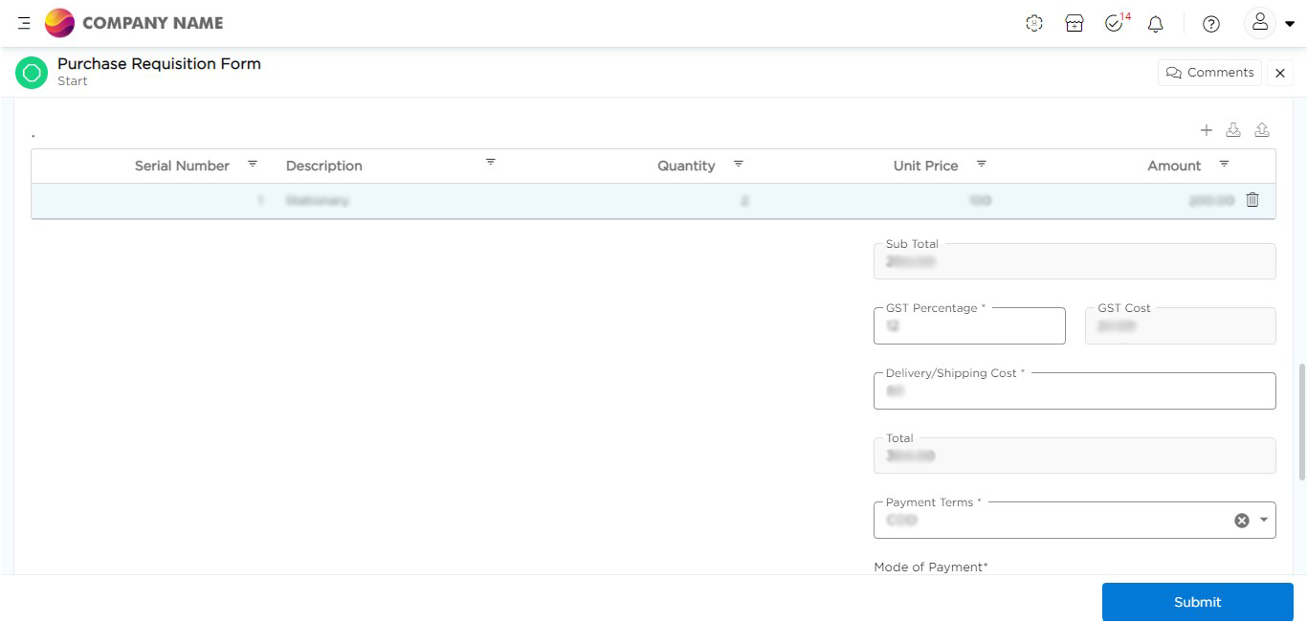Open filter for Serial Number column
This screenshot has width=1307, height=623.
tap(253, 164)
